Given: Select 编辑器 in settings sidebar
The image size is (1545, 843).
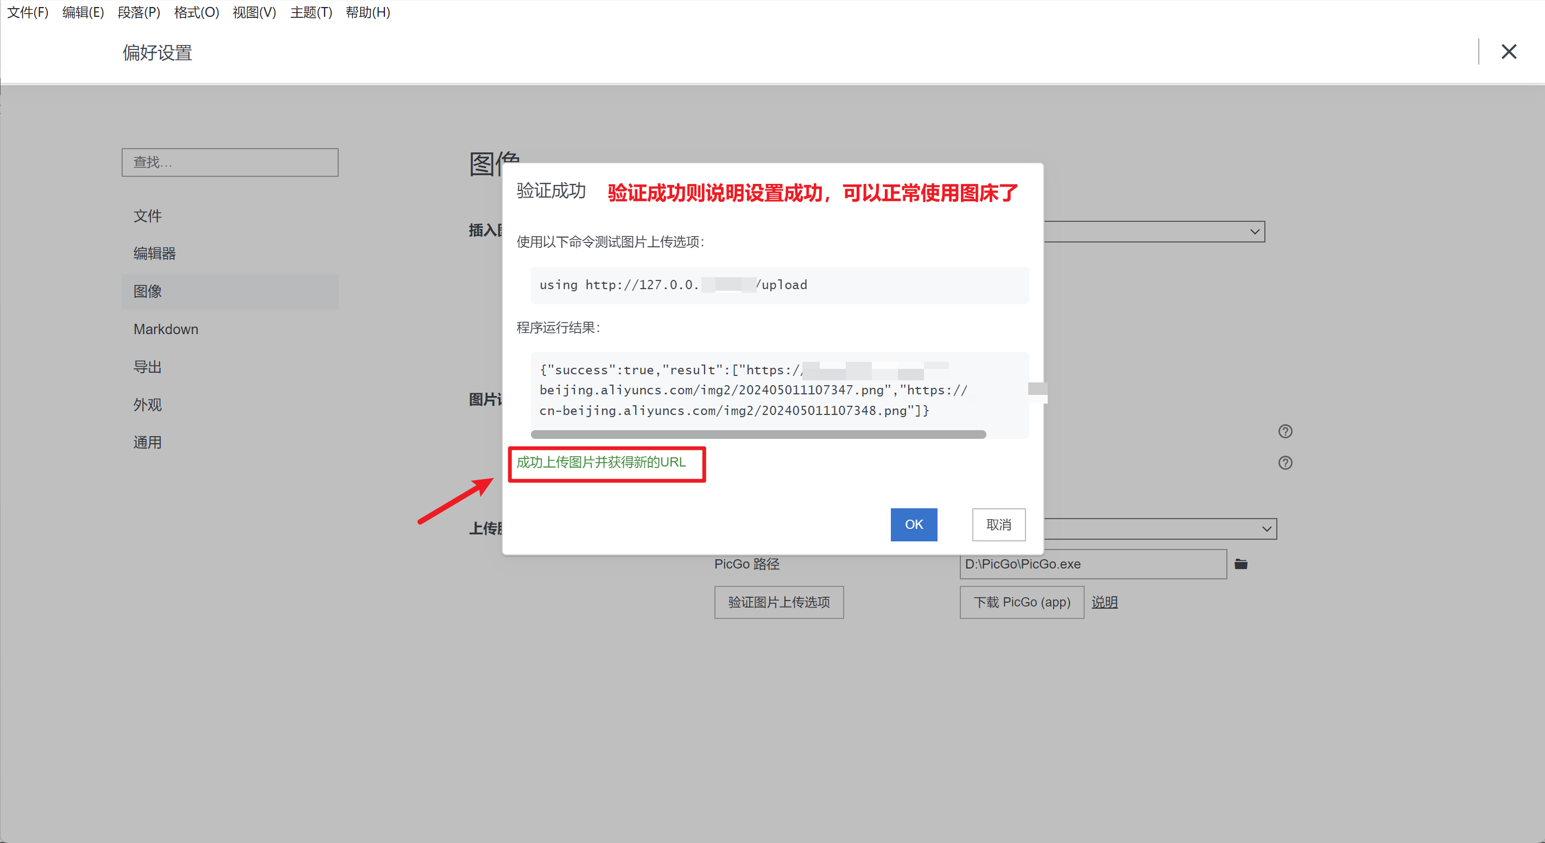Looking at the screenshot, I should pos(230,253).
